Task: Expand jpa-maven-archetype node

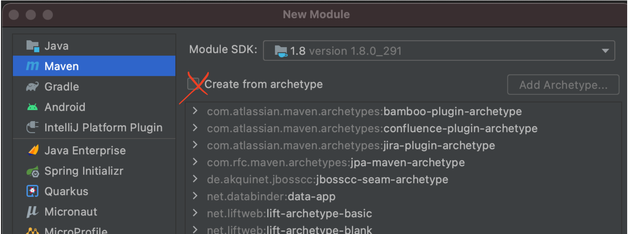Action: 195,162
